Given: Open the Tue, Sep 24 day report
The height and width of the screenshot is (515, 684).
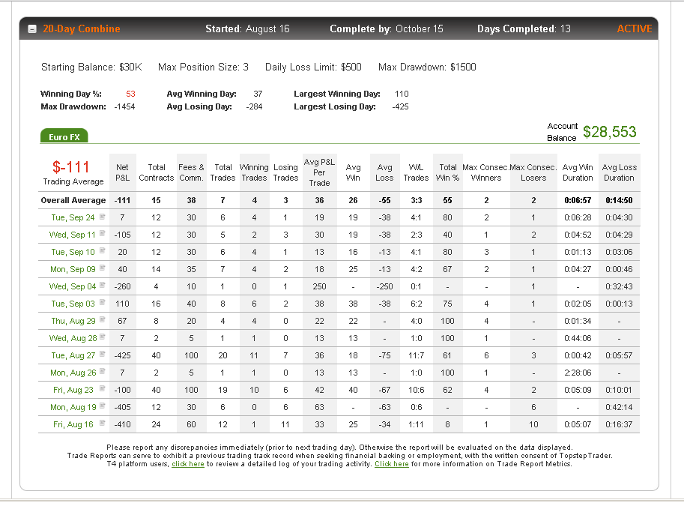Looking at the screenshot, I should [x=73, y=217].
